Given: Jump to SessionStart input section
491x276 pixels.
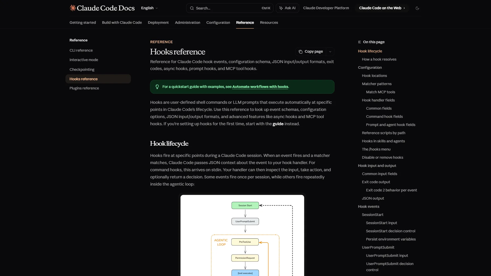Looking at the screenshot, I should point(381,223).
